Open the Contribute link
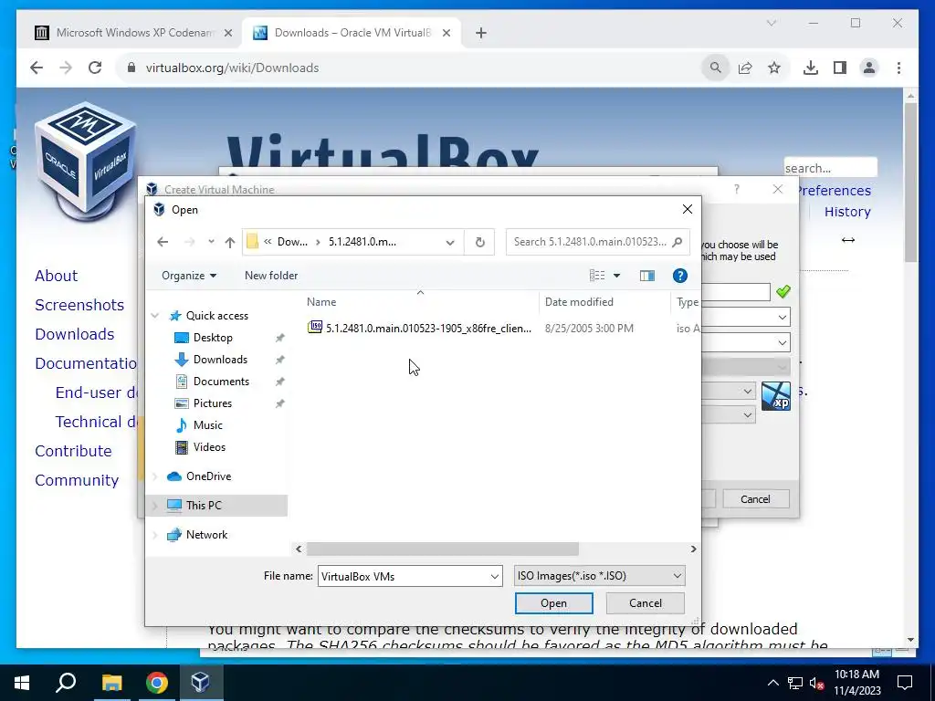935x701 pixels. (73, 451)
